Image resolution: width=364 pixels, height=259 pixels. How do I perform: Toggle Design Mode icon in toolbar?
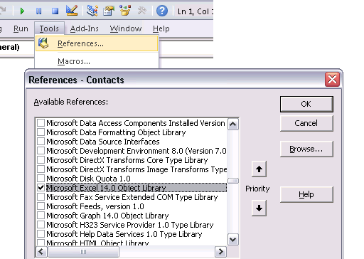pyautogui.click(x=72, y=11)
